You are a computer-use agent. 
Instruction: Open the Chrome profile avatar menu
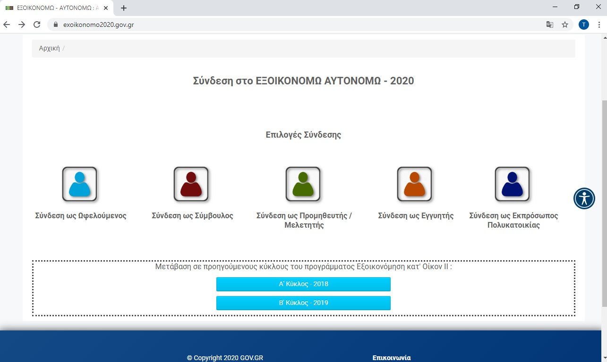click(x=584, y=25)
